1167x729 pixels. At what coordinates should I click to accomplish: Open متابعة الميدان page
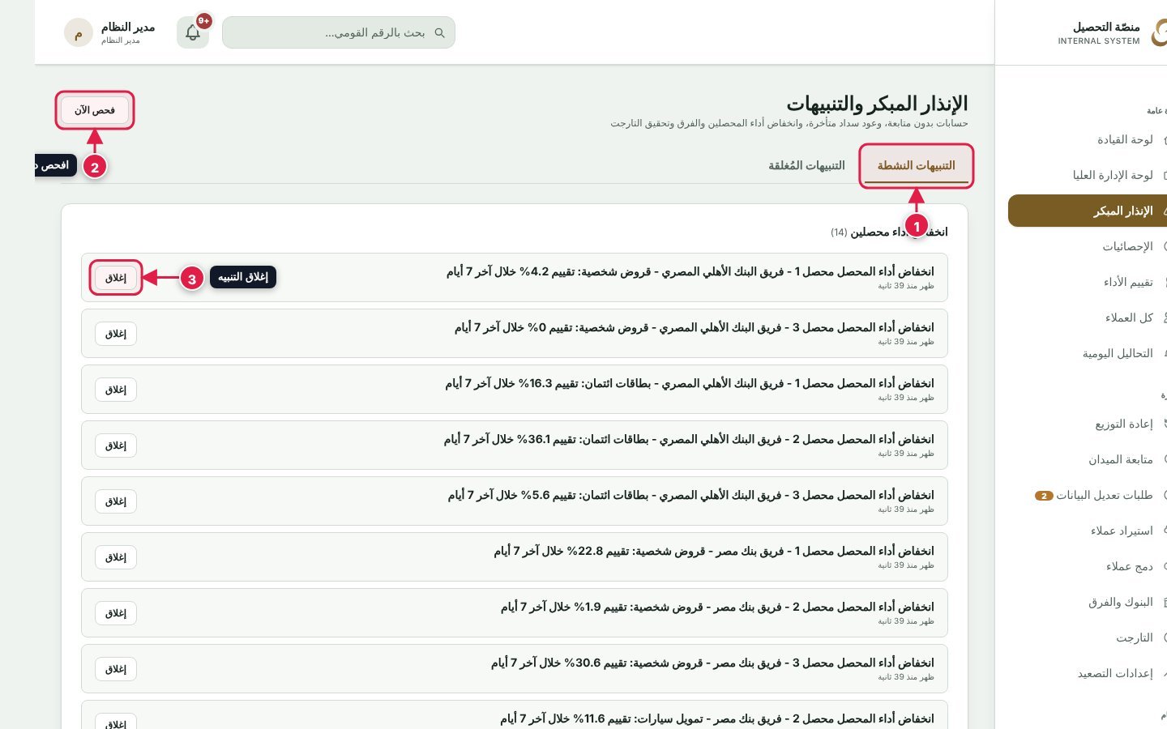[1088, 459]
